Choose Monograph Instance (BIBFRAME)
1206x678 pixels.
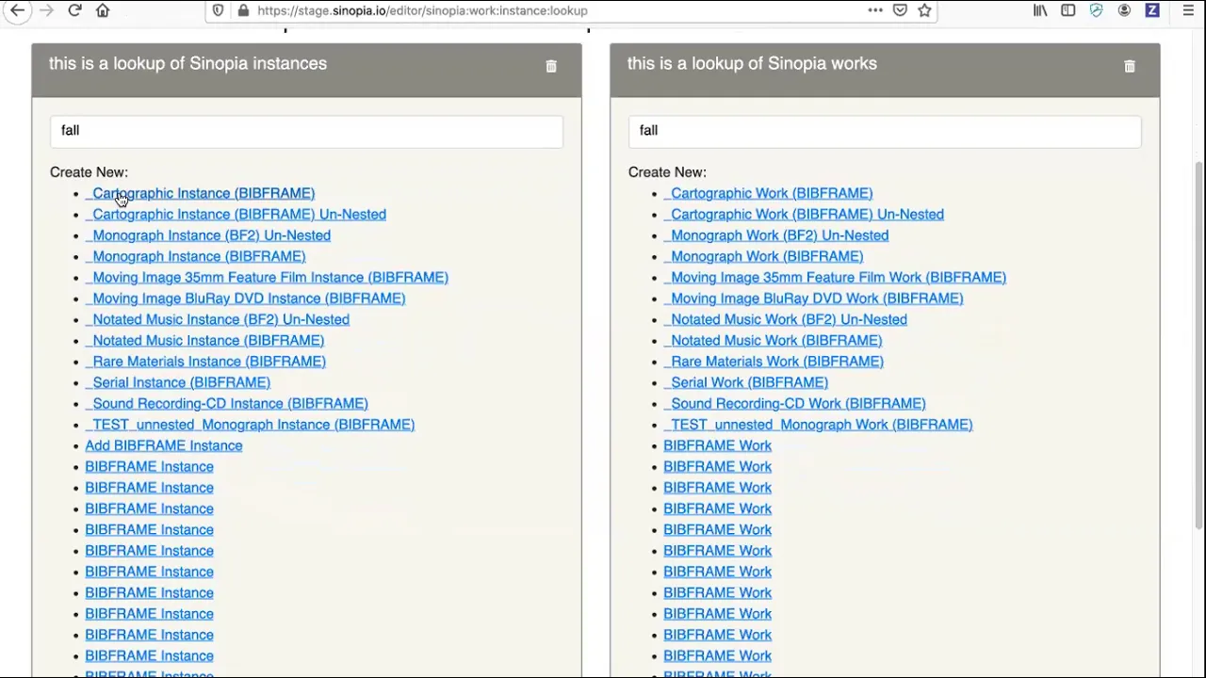pos(195,256)
